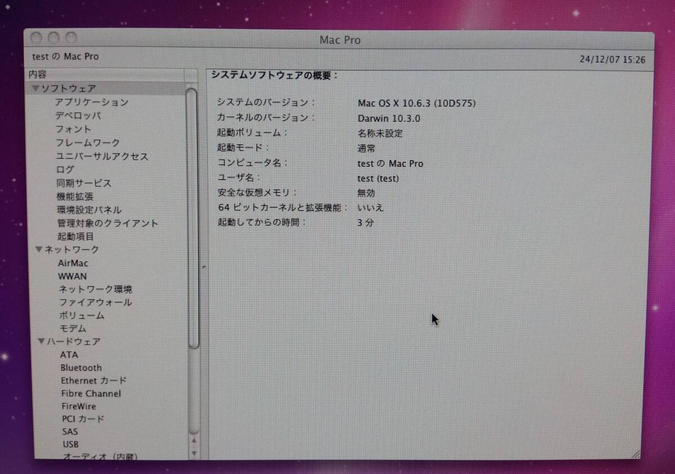Open the Ethernet カード entry
675x474 pixels.
[x=94, y=380]
